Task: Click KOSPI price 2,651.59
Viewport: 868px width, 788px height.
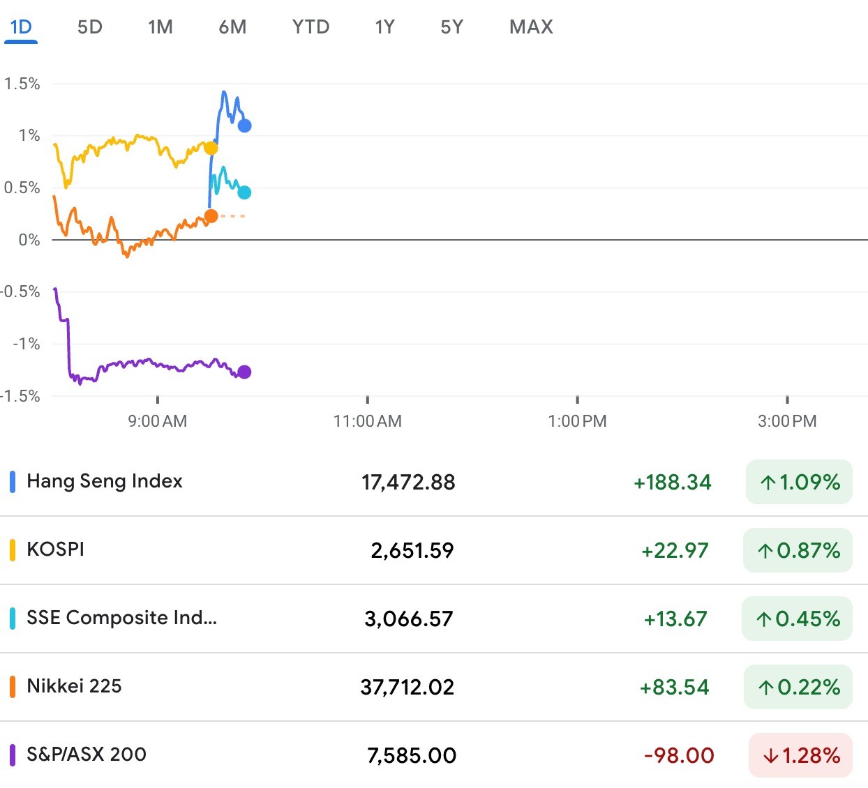Action: [x=412, y=550]
